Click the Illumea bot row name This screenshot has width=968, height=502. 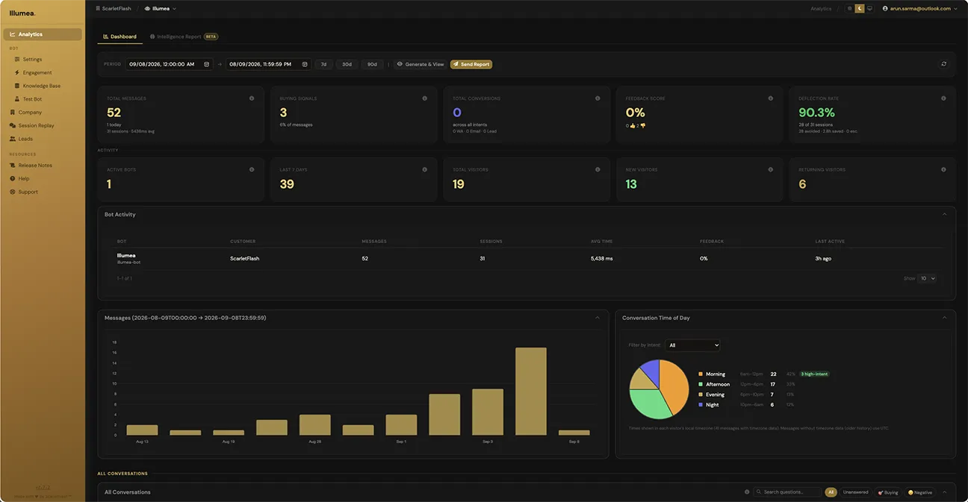[x=126, y=255]
